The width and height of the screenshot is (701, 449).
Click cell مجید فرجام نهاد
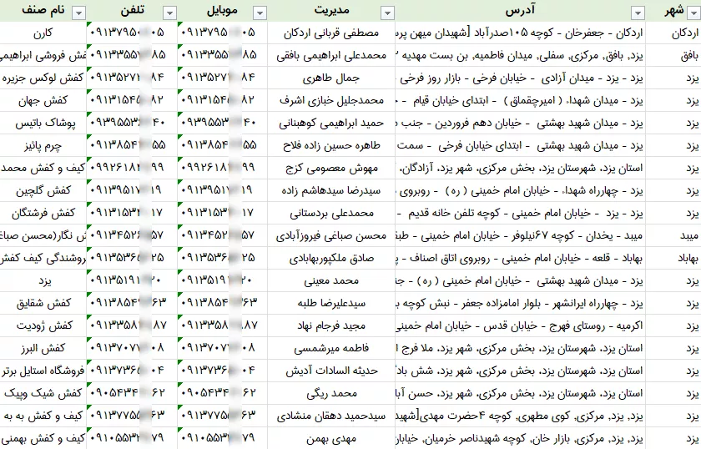(331, 325)
